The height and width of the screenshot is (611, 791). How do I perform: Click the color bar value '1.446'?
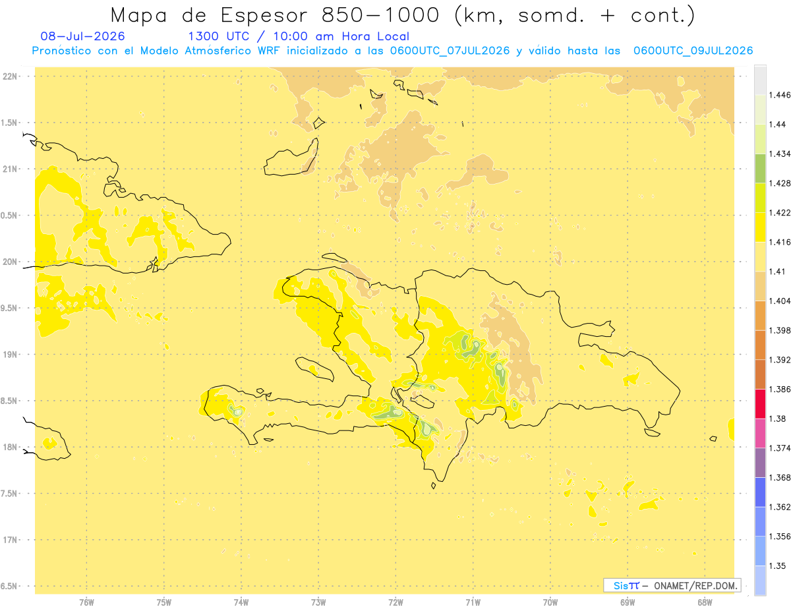click(780, 95)
